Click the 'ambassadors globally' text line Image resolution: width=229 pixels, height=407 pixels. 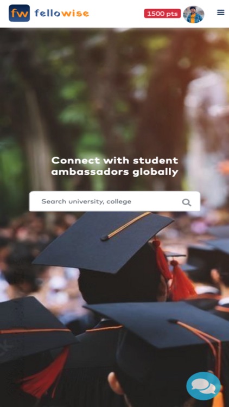(x=114, y=172)
